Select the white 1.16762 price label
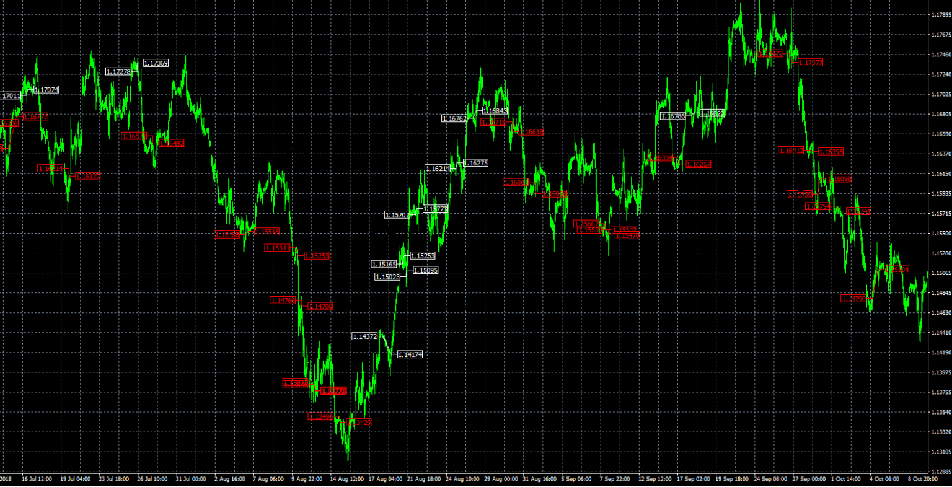This screenshot has width=952, height=487. point(454,118)
